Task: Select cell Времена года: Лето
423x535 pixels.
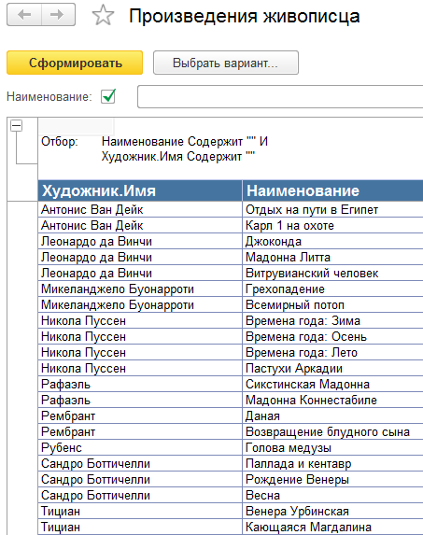Action: pos(332,352)
